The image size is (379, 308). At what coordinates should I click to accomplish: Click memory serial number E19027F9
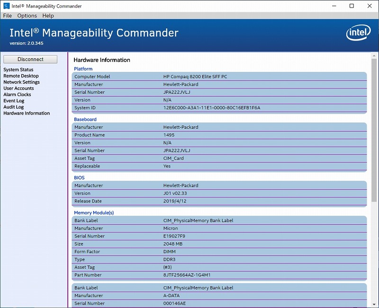(x=174, y=236)
